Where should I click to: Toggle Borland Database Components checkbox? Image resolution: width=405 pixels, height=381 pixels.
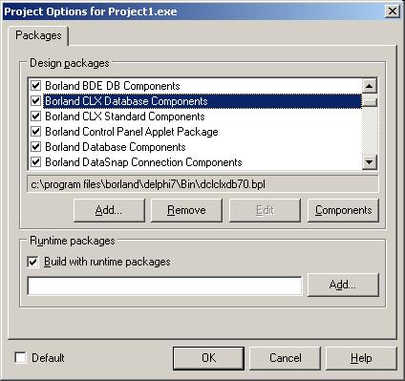35,147
